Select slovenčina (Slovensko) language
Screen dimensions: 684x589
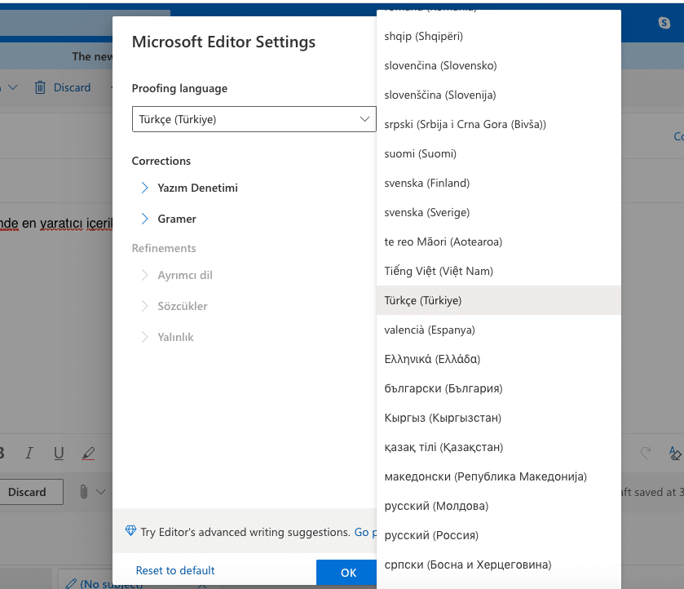click(x=499, y=65)
